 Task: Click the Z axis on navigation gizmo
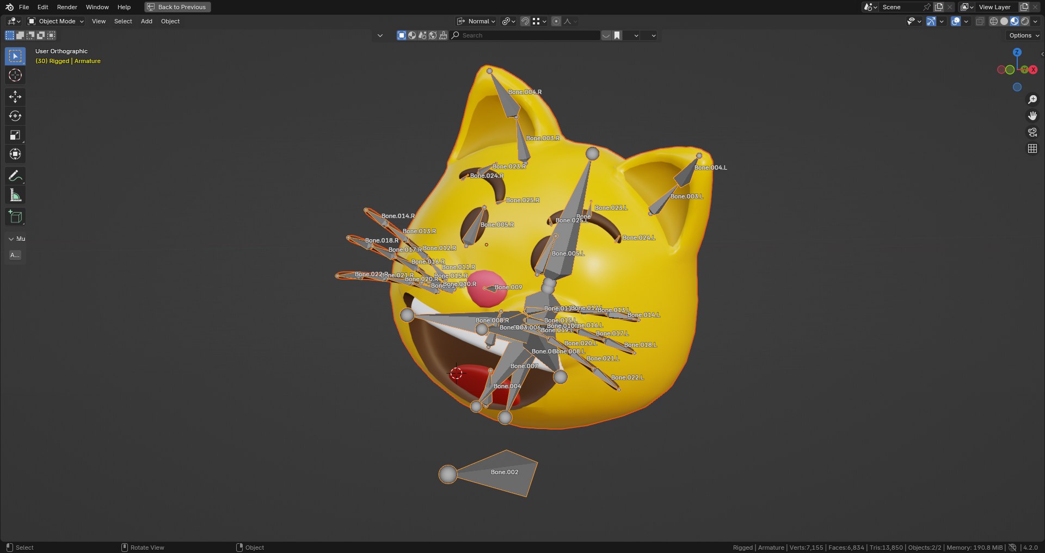1017,52
